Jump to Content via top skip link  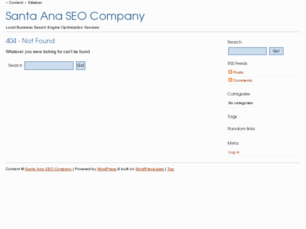point(16,3)
